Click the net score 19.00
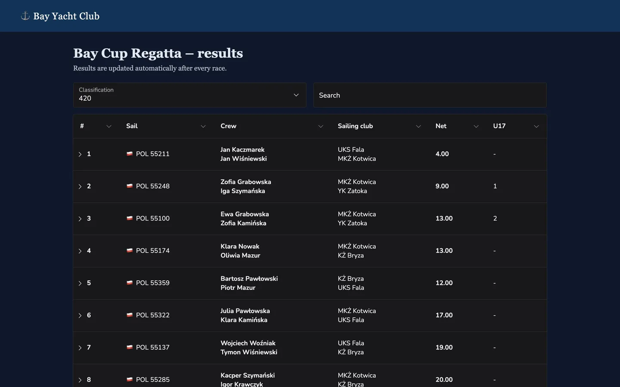This screenshot has height=387, width=620. click(x=444, y=347)
